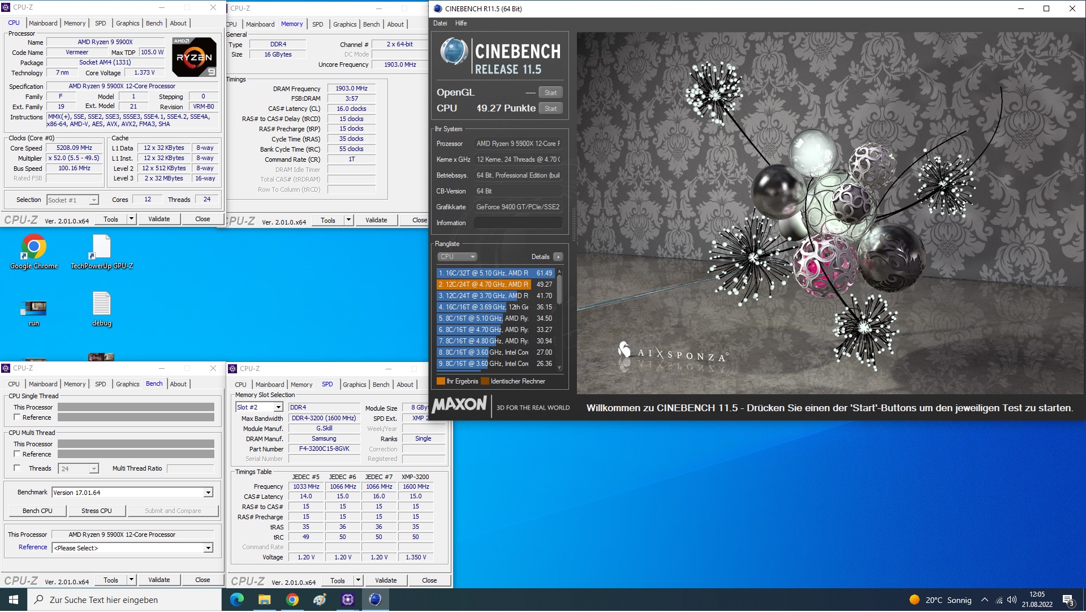Click the Details arrow button in Rangliste
This screenshot has height=612, width=1086.
(x=558, y=257)
